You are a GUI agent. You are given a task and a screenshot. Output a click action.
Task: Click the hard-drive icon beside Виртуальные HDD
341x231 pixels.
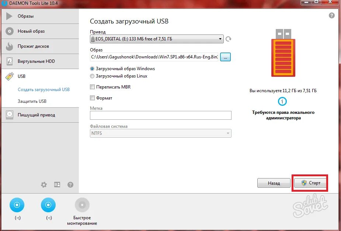[x=9, y=61]
